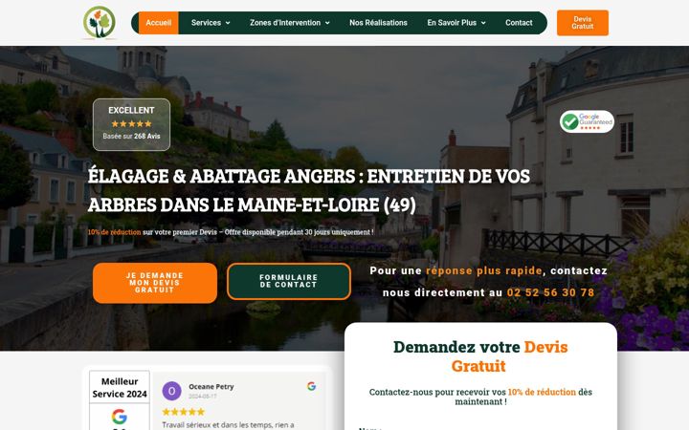Viewport: 689px width, 430px height.
Task: Call the phone number 02 52 56 30 78
Action: click(550, 292)
